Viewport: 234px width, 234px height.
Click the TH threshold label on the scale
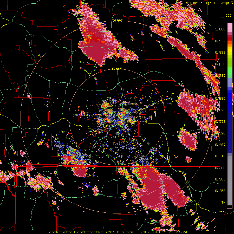pos(223,202)
